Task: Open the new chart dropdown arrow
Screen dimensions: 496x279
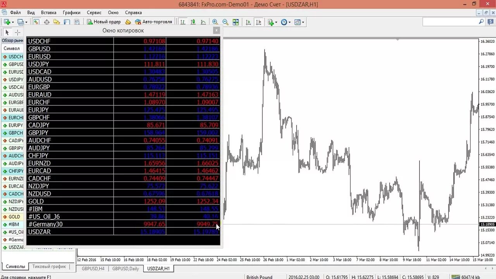Action: [13, 22]
